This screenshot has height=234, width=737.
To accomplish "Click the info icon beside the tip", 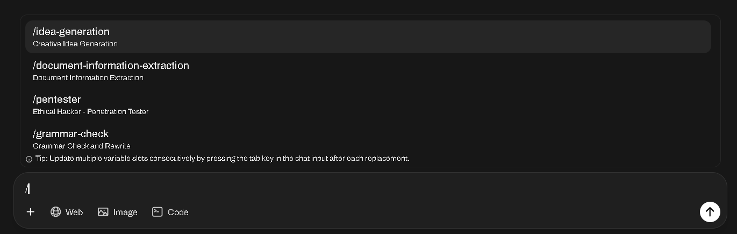I will (x=29, y=159).
